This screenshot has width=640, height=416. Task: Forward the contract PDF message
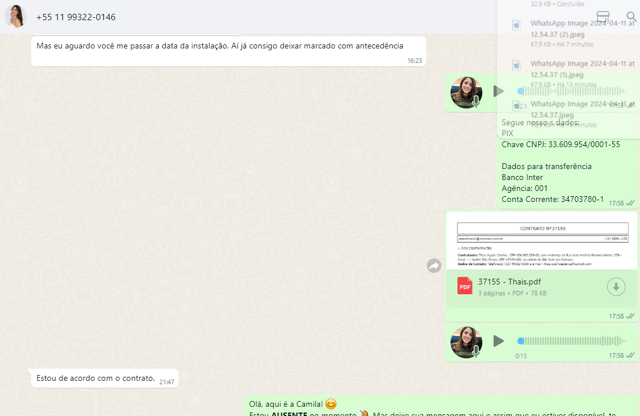[x=434, y=266]
